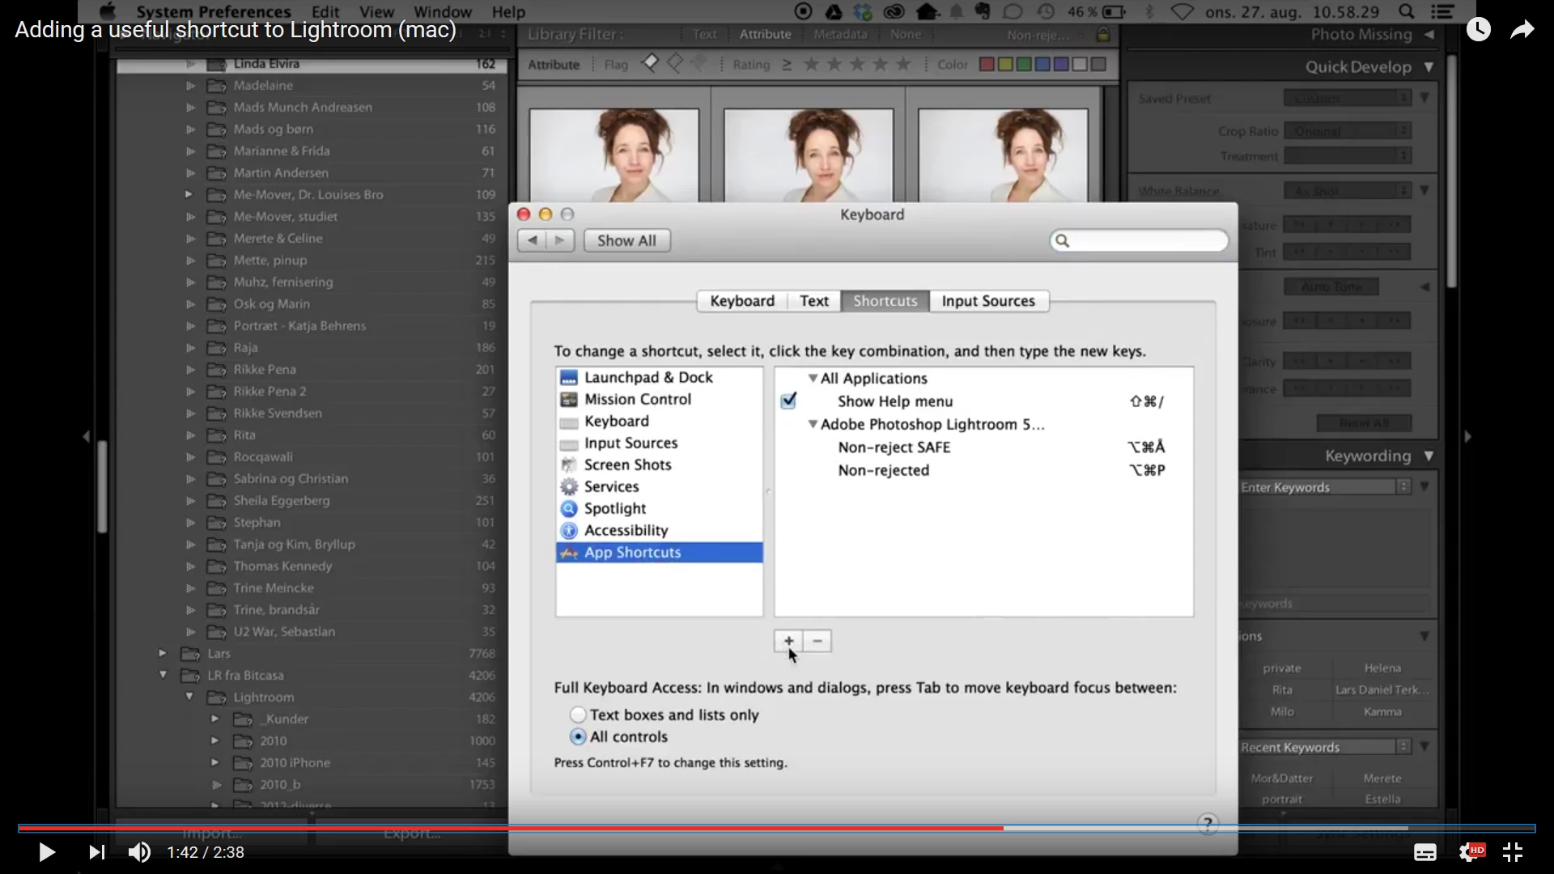This screenshot has height=874, width=1554.
Task: Click the plus button to add shortcut
Action: pos(788,641)
